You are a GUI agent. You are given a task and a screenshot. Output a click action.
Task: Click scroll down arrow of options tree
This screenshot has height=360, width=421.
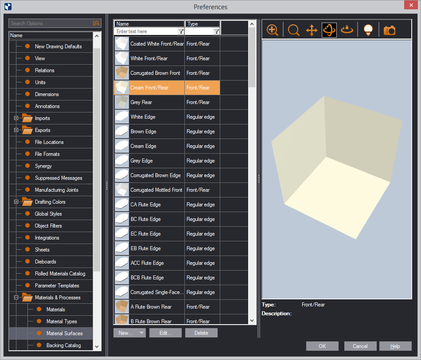pos(97,347)
